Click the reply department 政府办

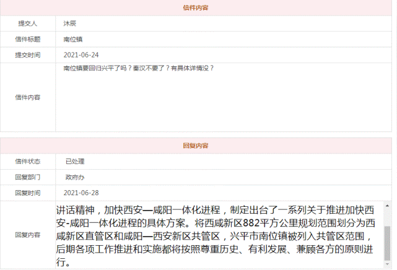coord(75,177)
